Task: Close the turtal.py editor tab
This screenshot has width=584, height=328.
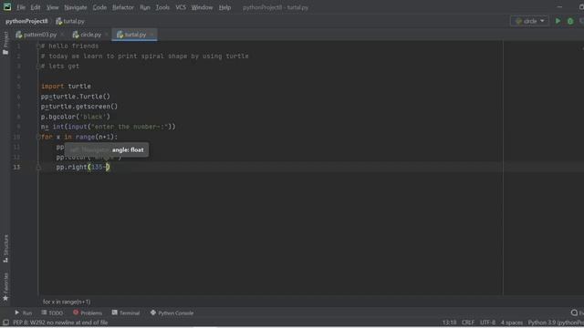Action: click(x=151, y=35)
